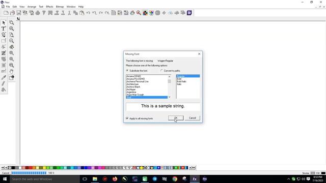Viewport: 326px width, 183px height.
Task: Click the Paste clipboard toolbar icon
Action: coord(82,13)
